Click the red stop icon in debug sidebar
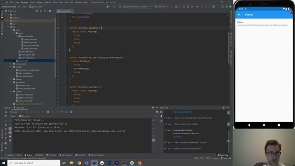295x166 pixels. [6, 129]
